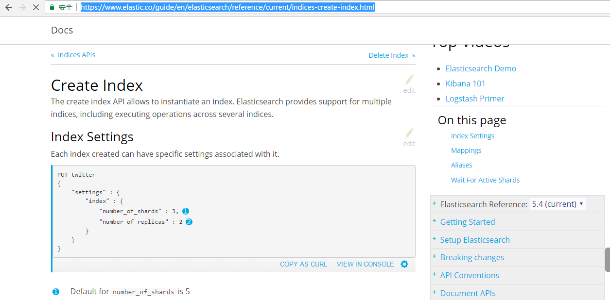Open the Setup Elasticsearch chapter
Screen dimensions: 610x300
click(x=475, y=240)
